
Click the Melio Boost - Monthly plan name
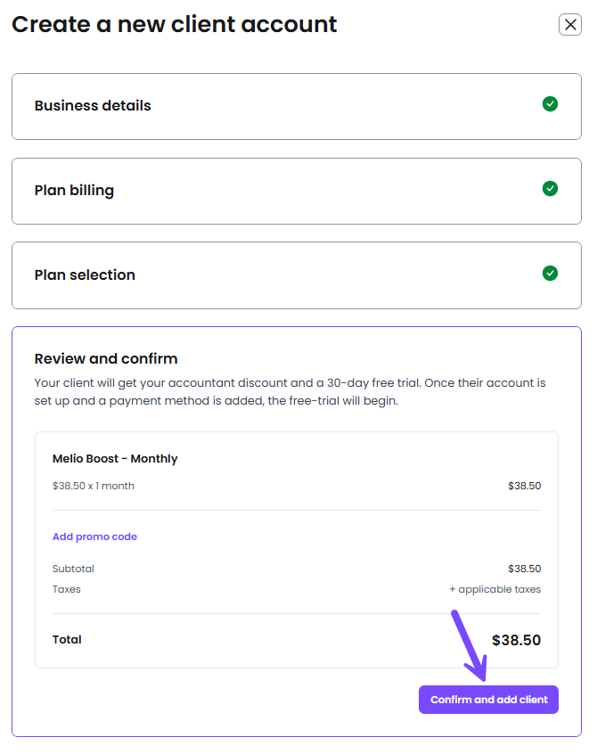coord(115,459)
